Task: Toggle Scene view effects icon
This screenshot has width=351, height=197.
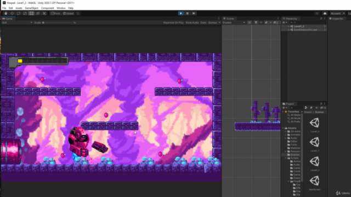Action: (266, 22)
